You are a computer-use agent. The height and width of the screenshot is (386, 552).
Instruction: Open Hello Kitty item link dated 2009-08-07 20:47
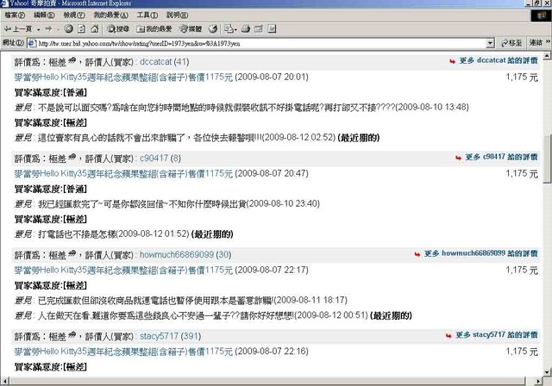click(x=123, y=173)
